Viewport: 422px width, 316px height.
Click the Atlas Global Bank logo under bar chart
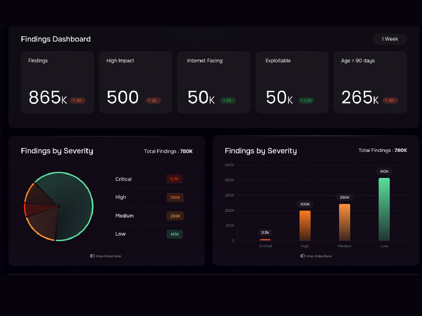point(316,256)
